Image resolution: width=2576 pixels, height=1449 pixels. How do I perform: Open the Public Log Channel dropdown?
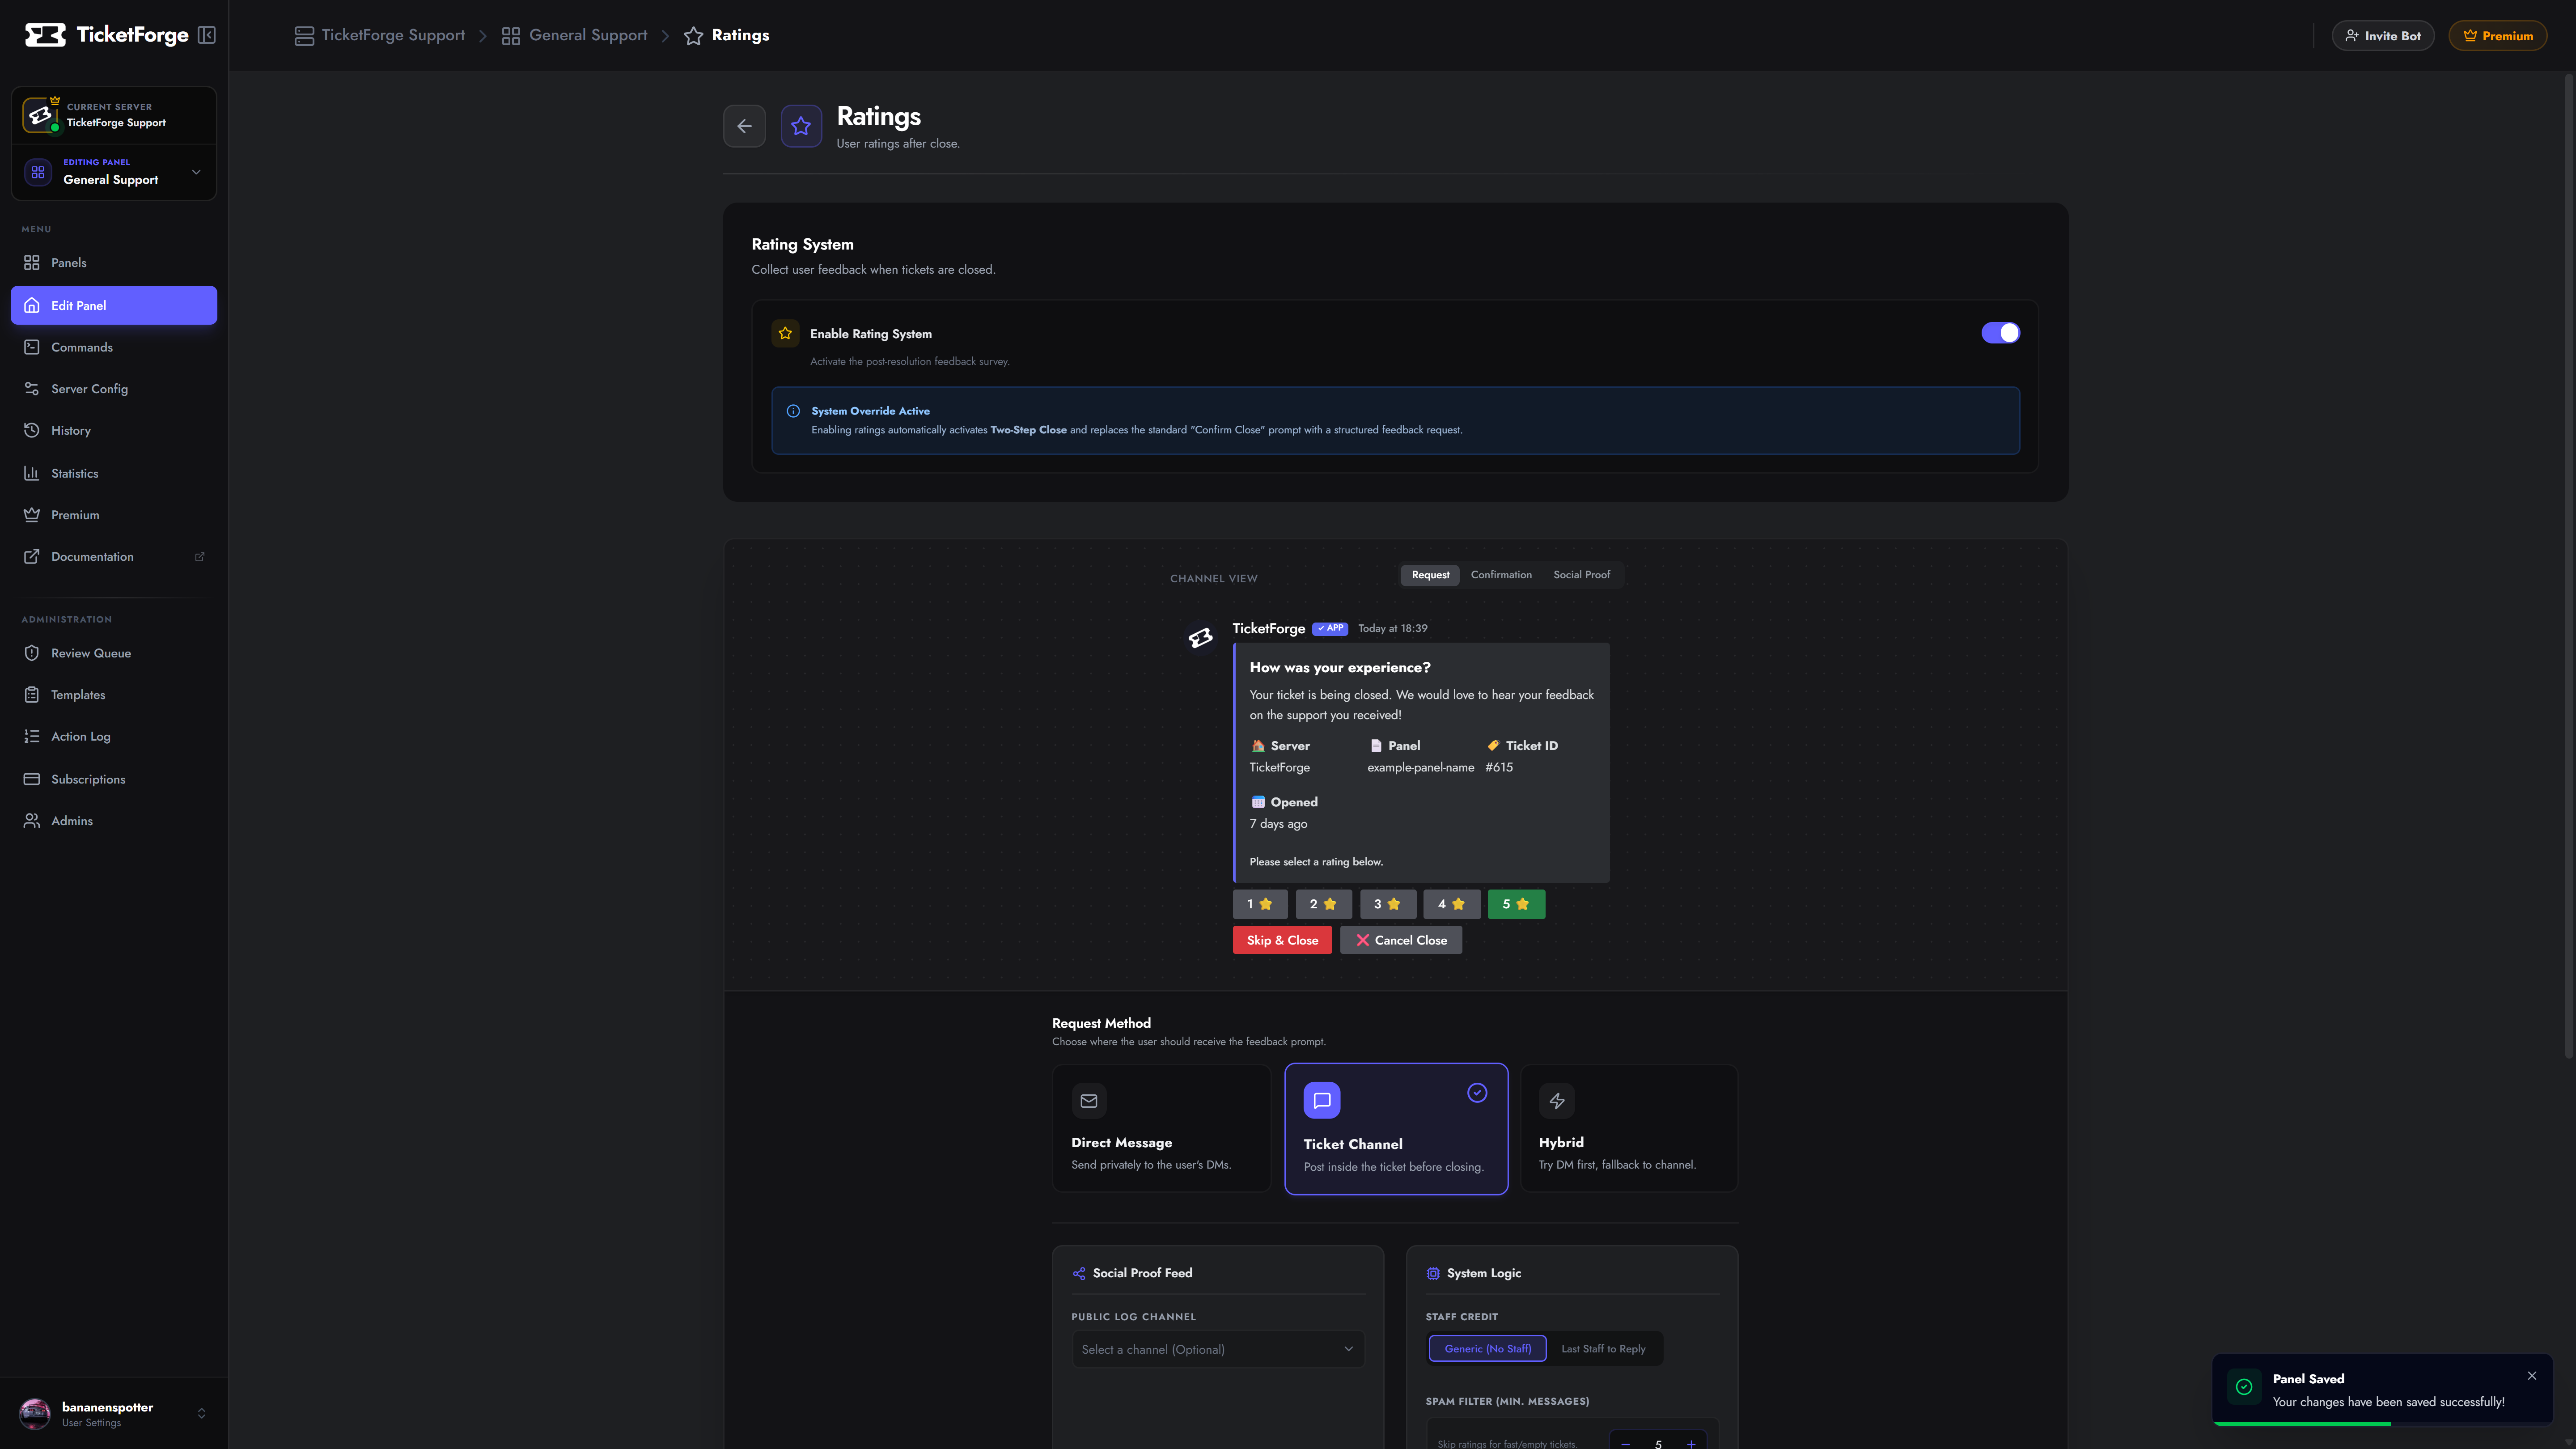coord(1218,1350)
